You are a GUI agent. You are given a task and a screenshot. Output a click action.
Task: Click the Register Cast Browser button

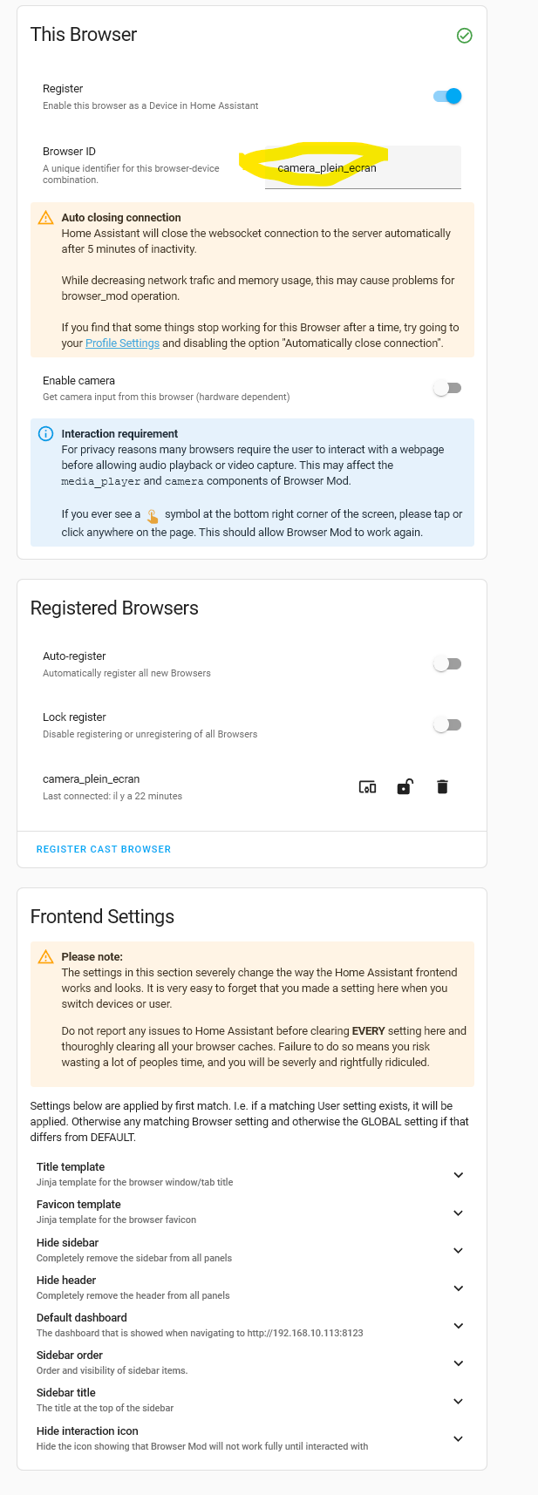tap(104, 849)
